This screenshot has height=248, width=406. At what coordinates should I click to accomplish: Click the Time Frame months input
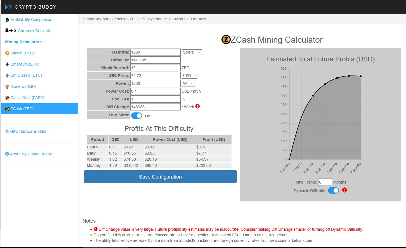point(325,182)
